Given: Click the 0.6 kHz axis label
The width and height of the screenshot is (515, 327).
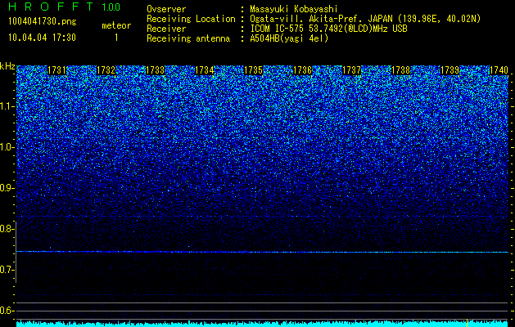Looking at the screenshot, I should (7, 311).
